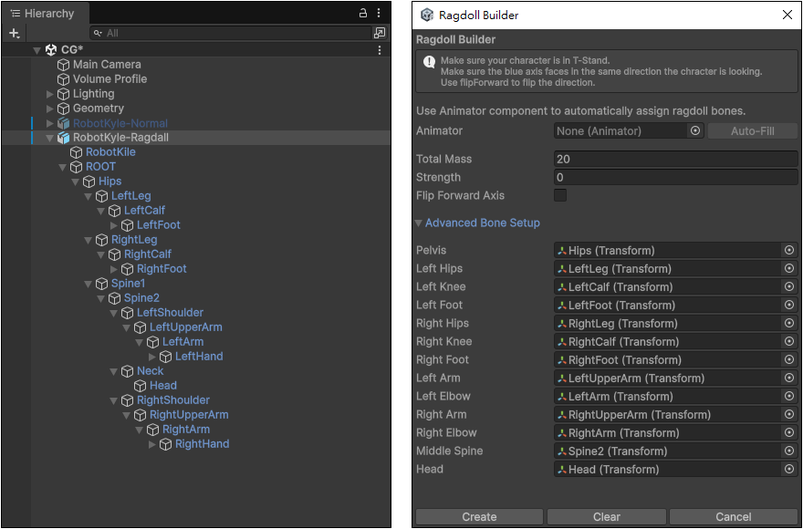
Task: Click the Ragdoll Builder title Unity icon
Action: point(427,15)
